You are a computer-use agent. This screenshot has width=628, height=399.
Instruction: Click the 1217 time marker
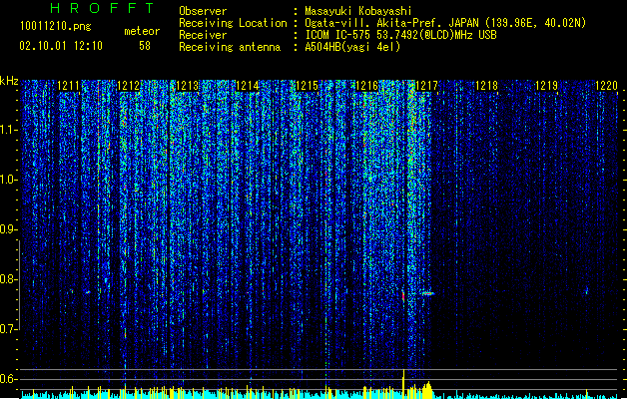pyautogui.click(x=427, y=86)
